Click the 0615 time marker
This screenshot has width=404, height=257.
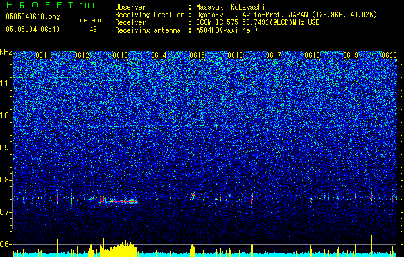[x=197, y=55]
